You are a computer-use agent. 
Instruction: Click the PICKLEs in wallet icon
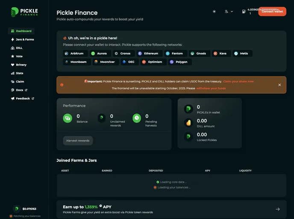tap(188, 109)
